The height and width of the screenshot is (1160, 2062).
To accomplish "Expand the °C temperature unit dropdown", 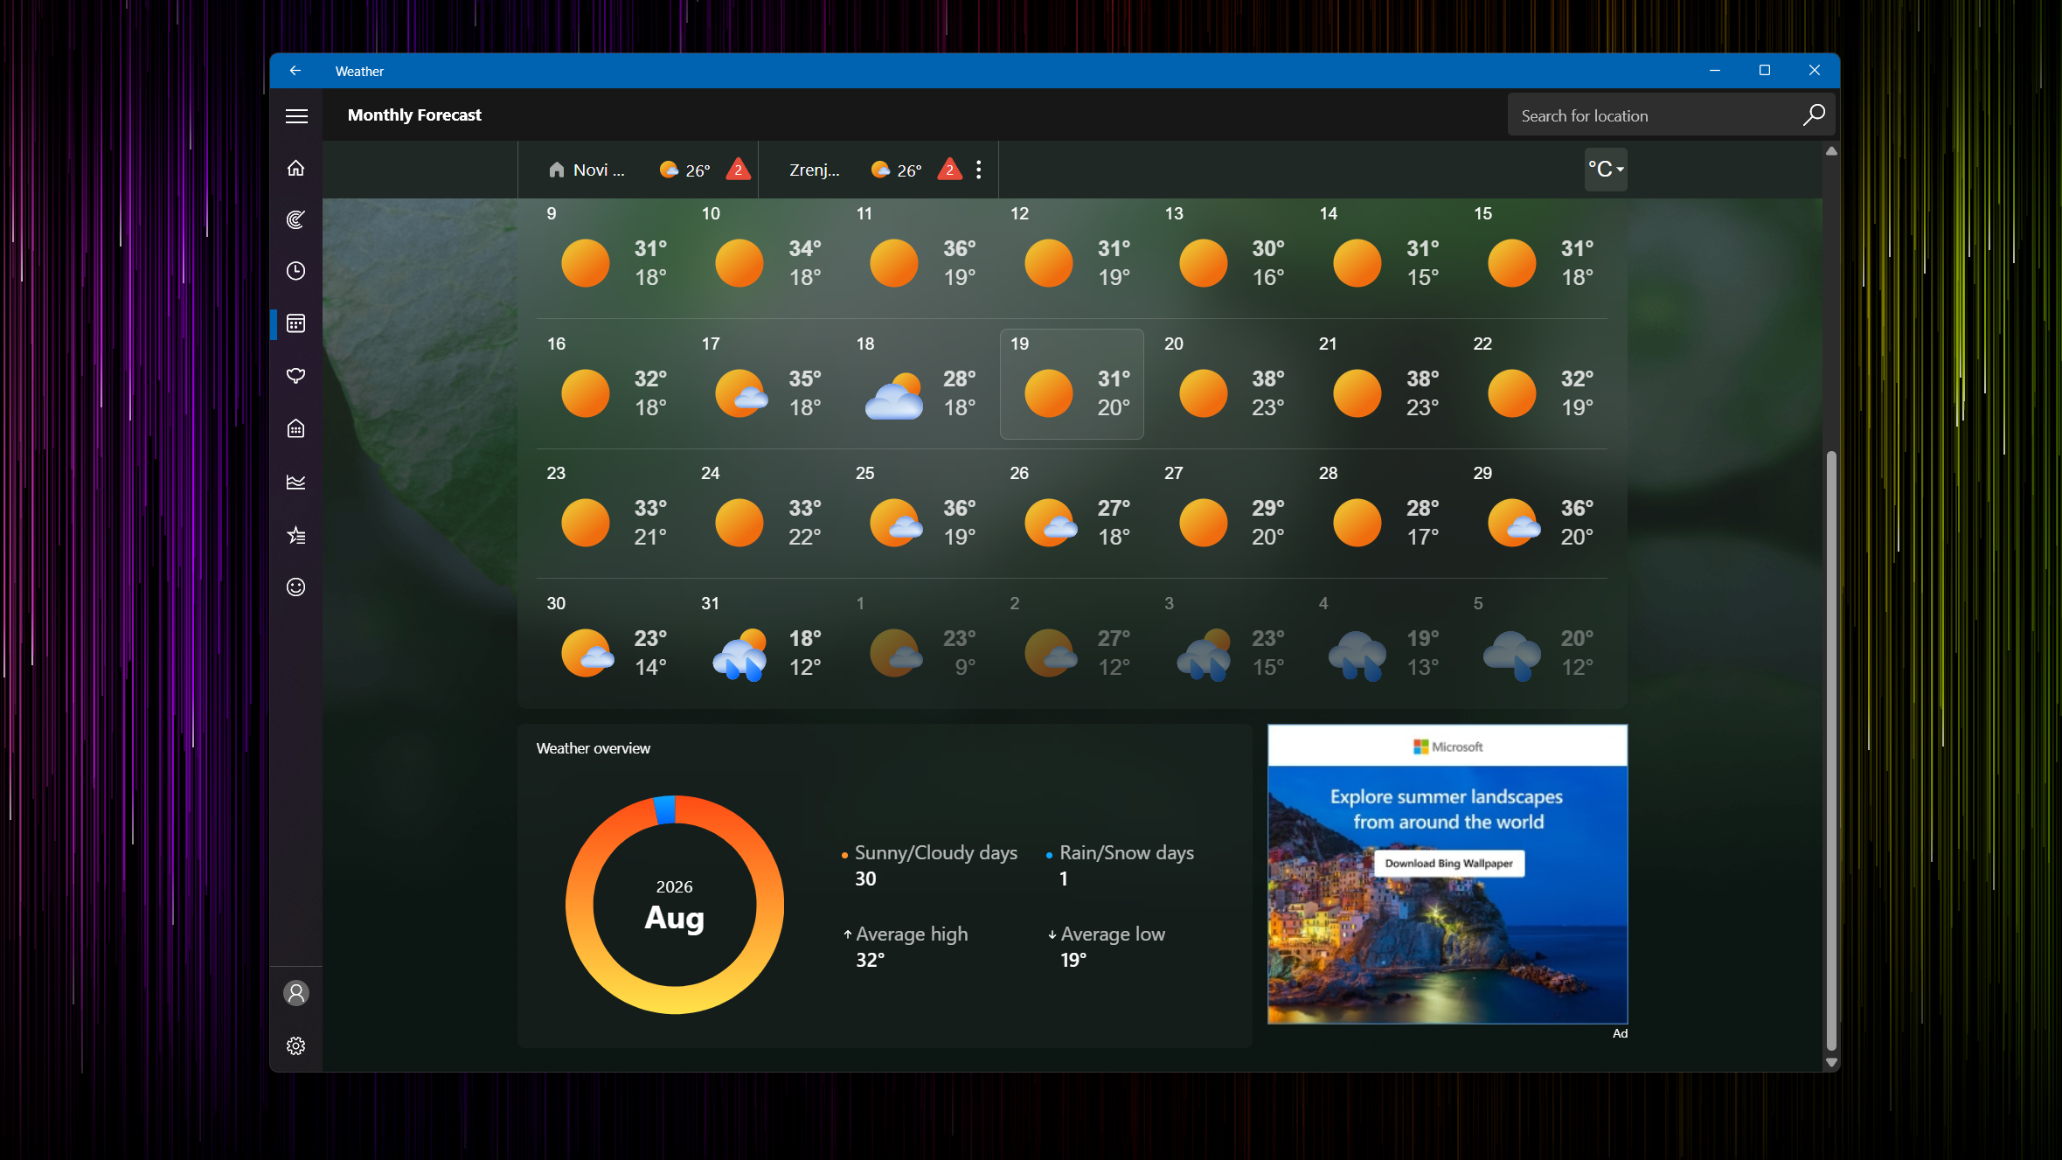I will tap(1606, 170).
